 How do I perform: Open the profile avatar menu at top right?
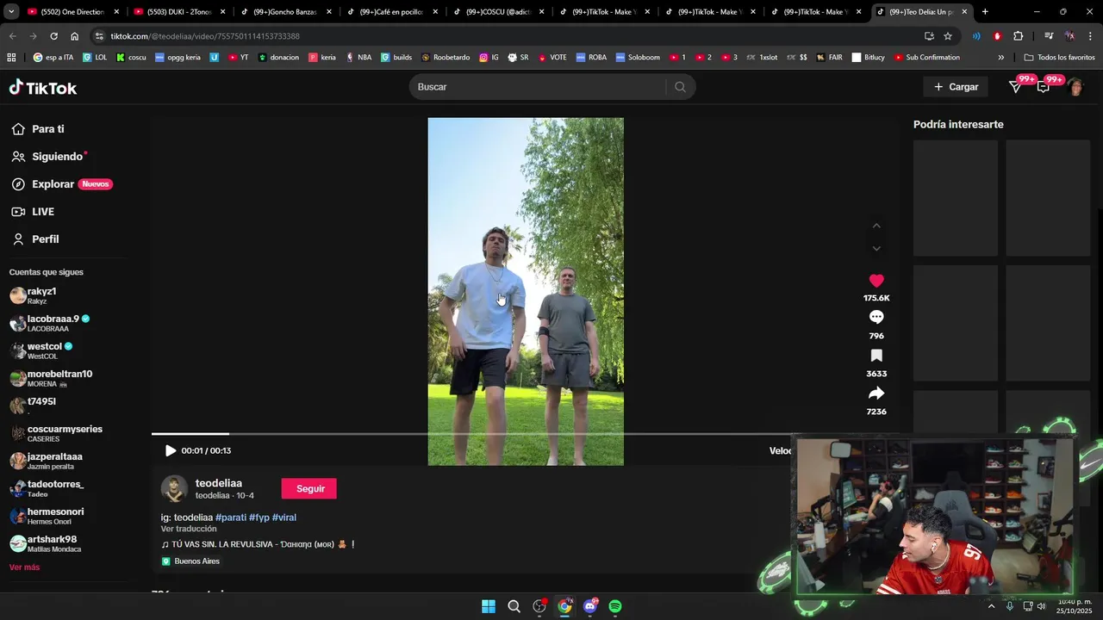(1075, 87)
